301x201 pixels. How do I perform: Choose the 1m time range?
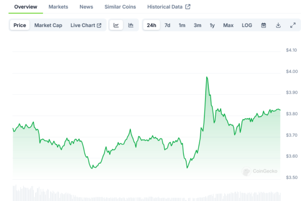click(x=182, y=25)
